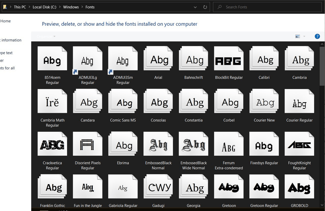The width and height of the screenshot is (325, 211).
Task: Expand the address bar history dropdown
Action: coord(195,7)
